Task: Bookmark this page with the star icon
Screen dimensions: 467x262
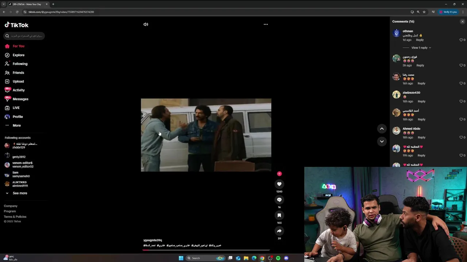Action: coord(424,12)
